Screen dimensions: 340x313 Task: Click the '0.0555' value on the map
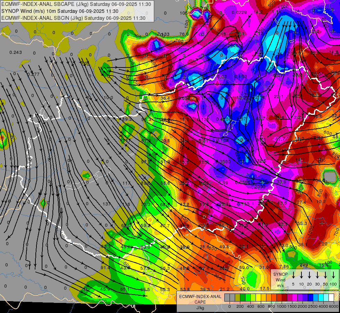pos(243,183)
